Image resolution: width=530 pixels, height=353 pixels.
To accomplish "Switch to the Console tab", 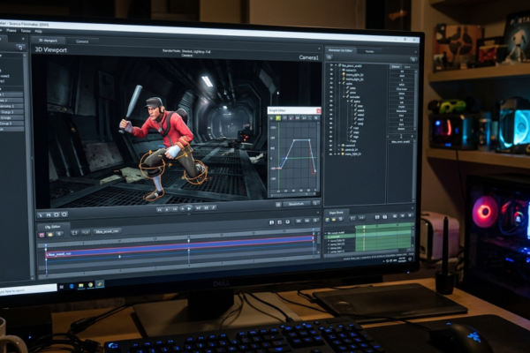I will tap(82, 41).
